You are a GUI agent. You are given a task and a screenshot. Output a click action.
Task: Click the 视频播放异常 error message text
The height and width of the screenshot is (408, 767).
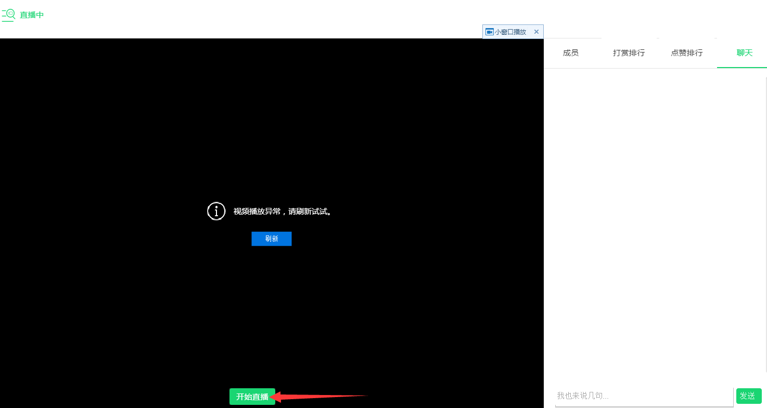click(283, 212)
